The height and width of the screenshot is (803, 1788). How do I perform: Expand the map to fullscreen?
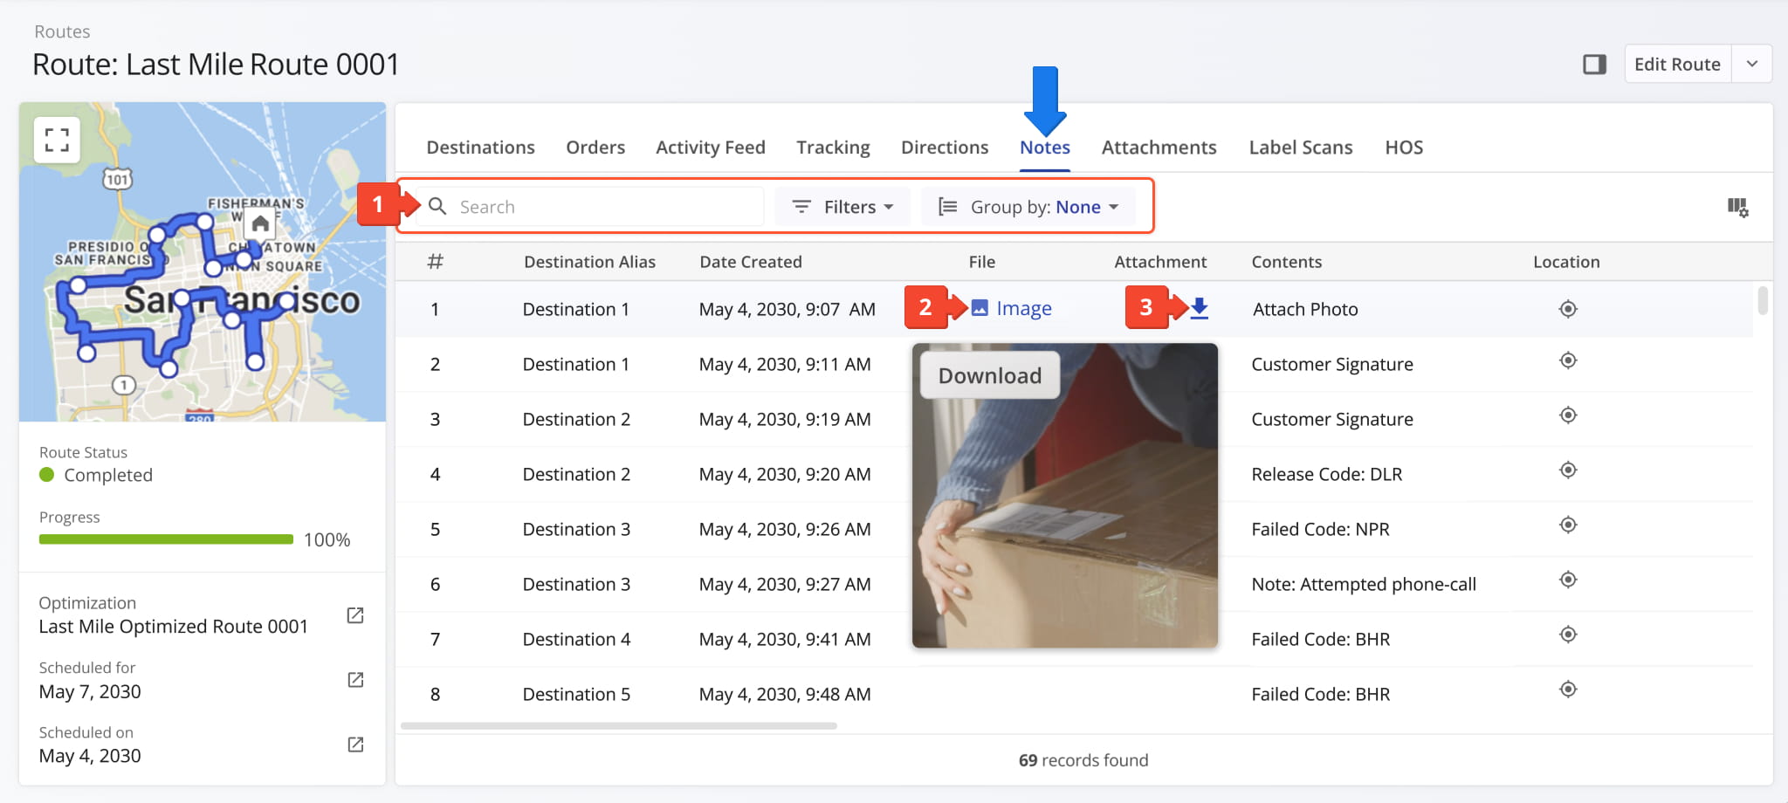tap(57, 140)
